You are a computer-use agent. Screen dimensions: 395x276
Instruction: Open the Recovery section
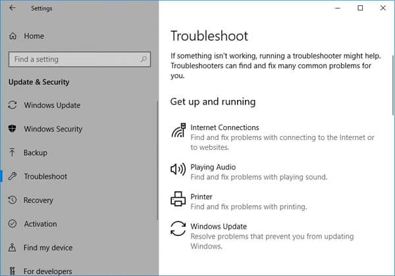38,200
